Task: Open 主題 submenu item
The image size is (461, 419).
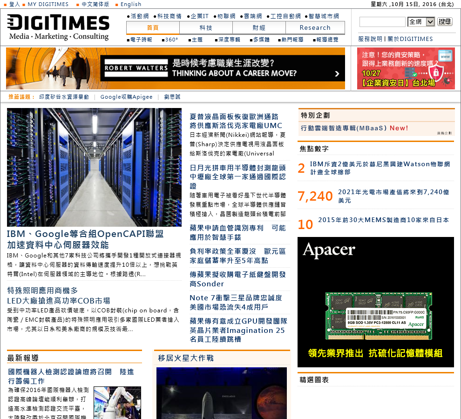Action: (x=197, y=40)
